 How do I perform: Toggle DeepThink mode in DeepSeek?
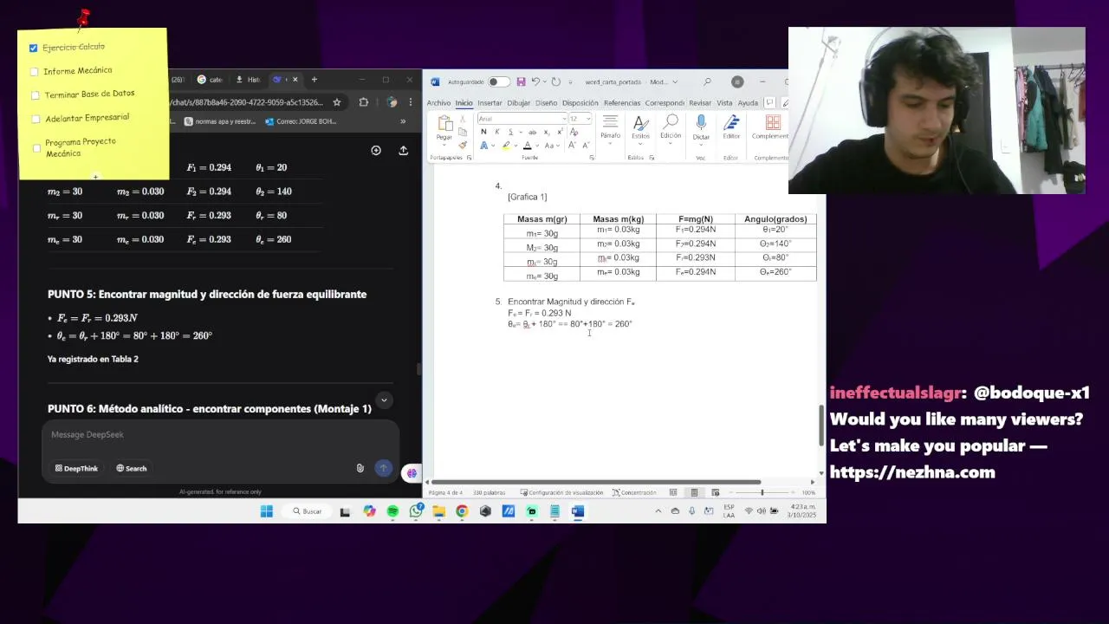pos(76,468)
